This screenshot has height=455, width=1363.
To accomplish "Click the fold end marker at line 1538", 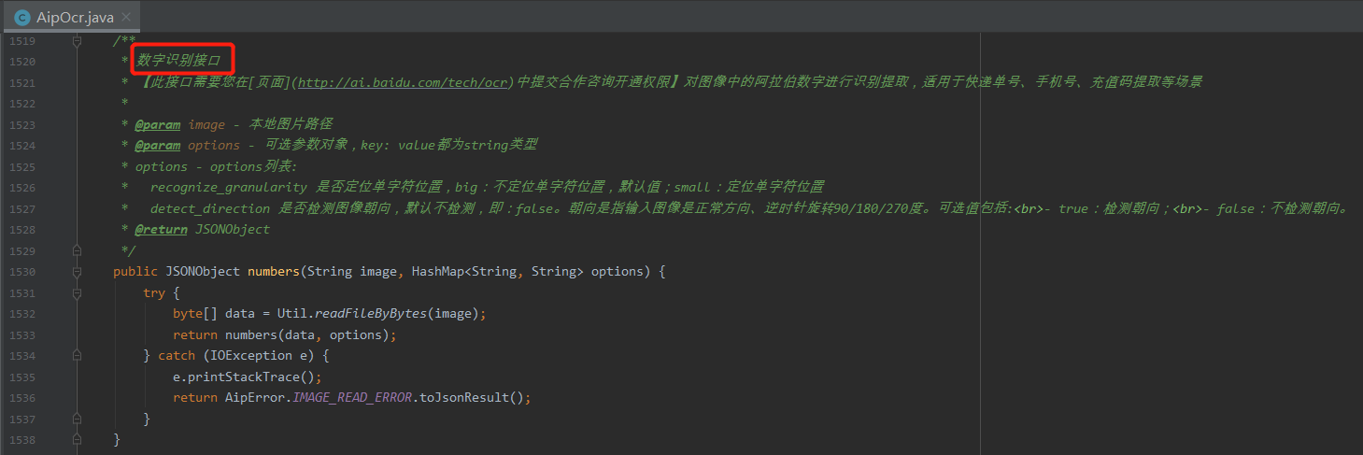I will (77, 439).
